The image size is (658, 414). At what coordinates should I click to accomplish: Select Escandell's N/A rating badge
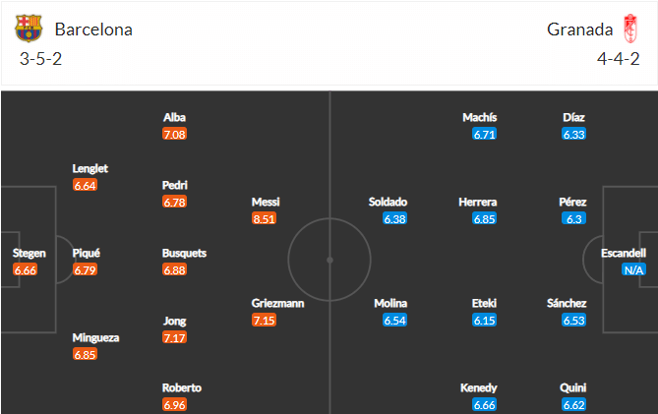point(633,269)
